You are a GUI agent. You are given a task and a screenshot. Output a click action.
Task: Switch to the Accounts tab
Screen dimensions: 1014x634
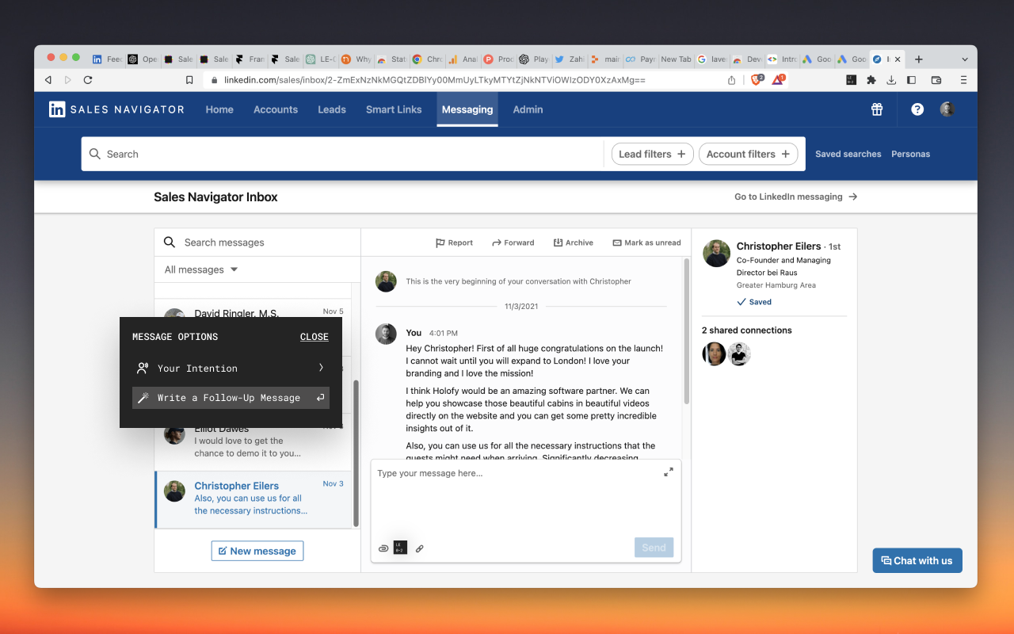[276, 109]
